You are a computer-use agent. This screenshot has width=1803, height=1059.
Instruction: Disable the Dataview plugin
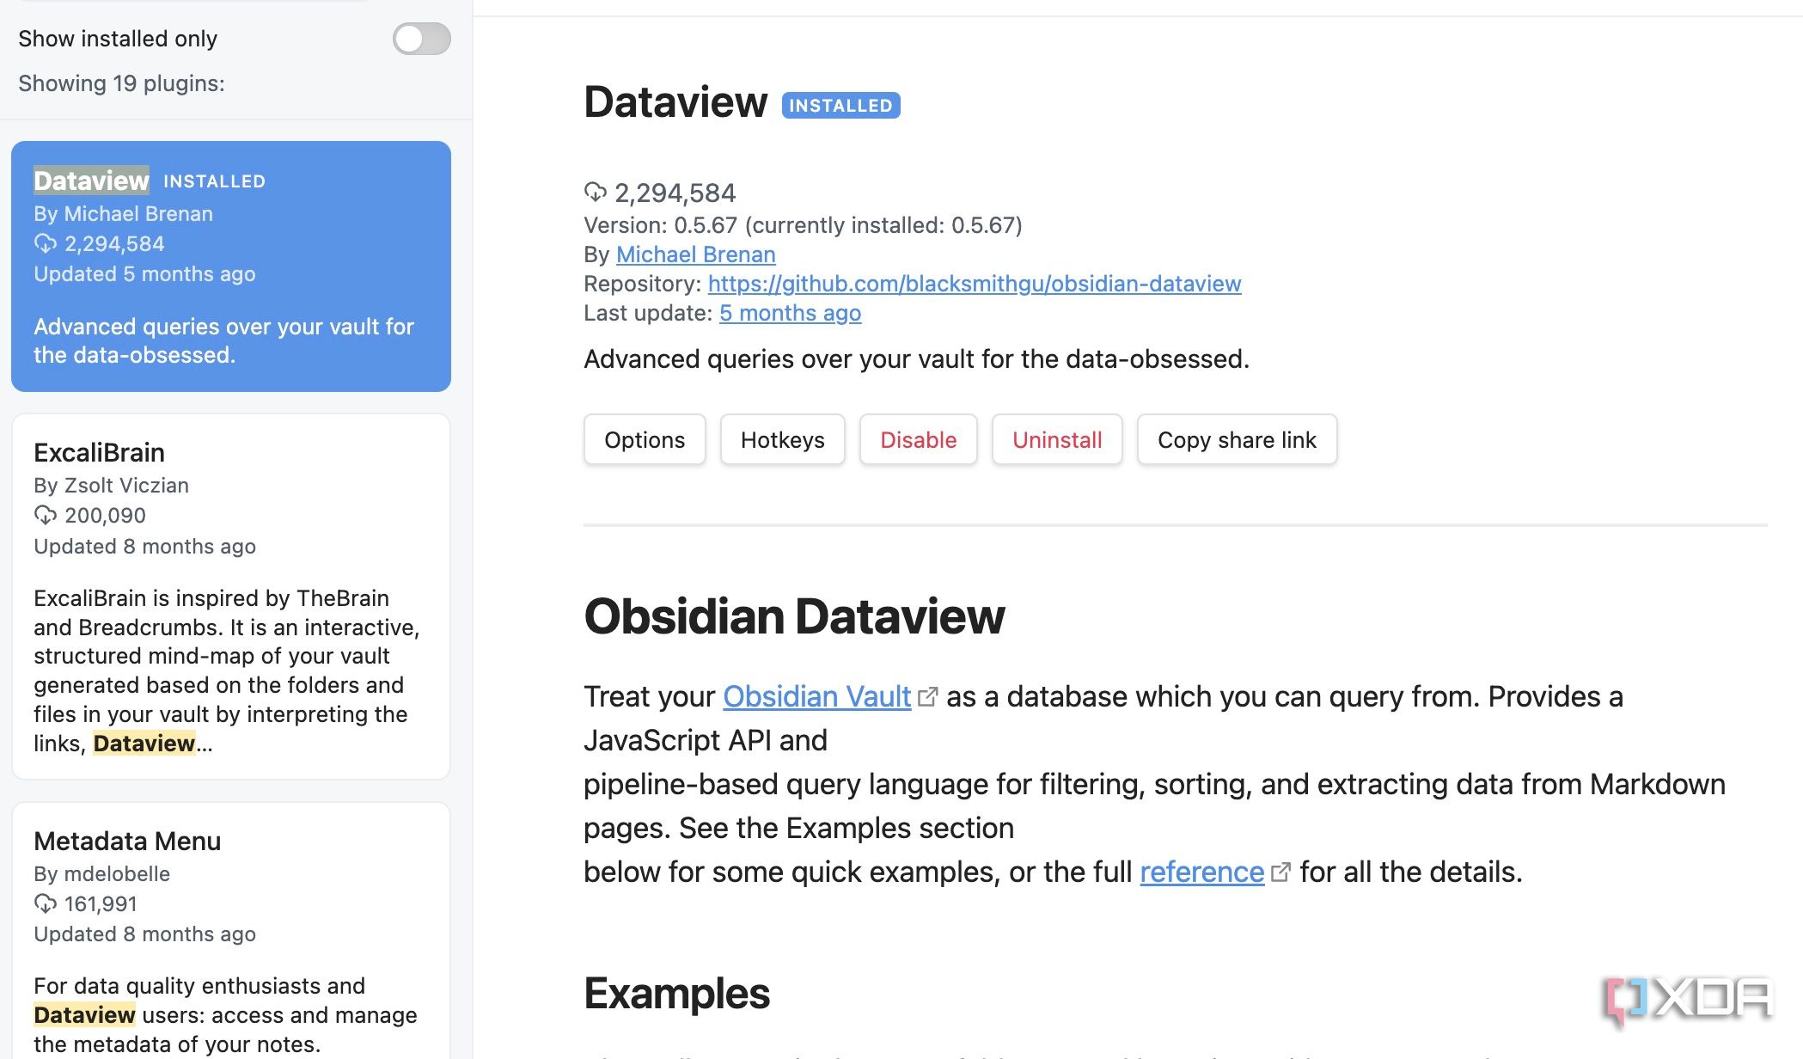[918, 439]
